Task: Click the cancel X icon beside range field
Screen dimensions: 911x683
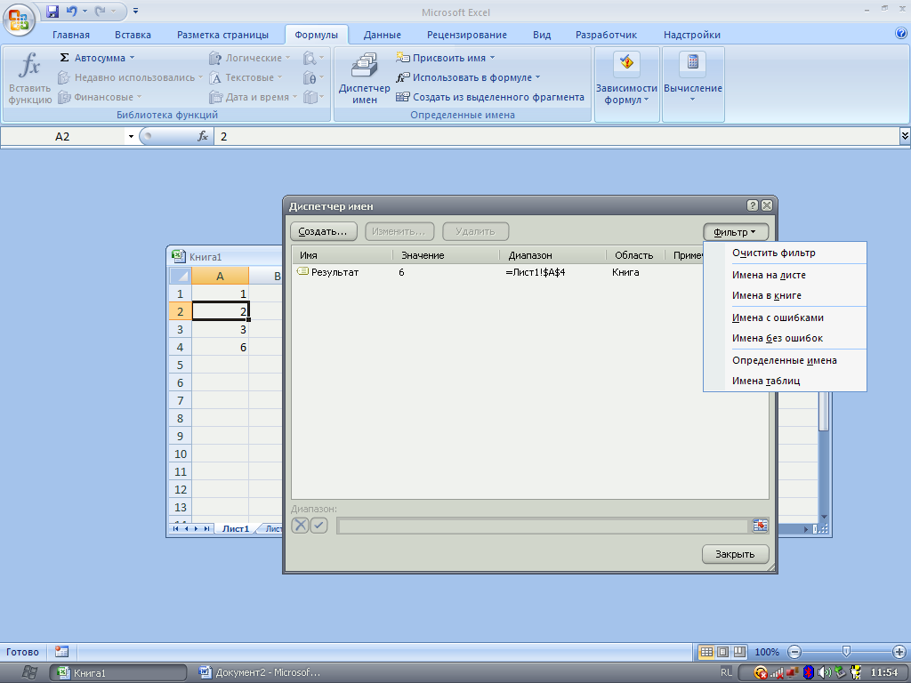Action: [300, 526]
